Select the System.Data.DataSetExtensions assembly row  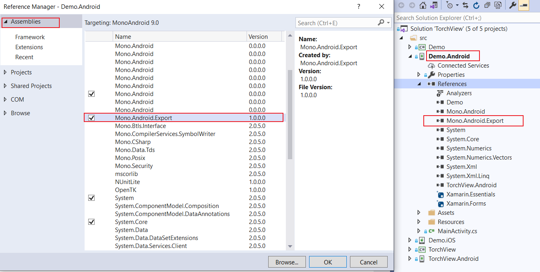184,238
